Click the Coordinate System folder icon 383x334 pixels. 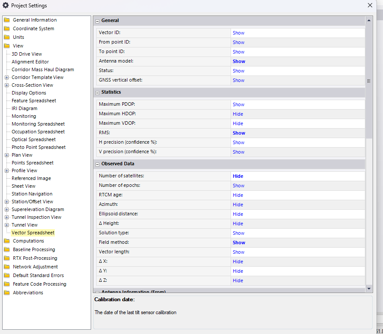(7, 28)
